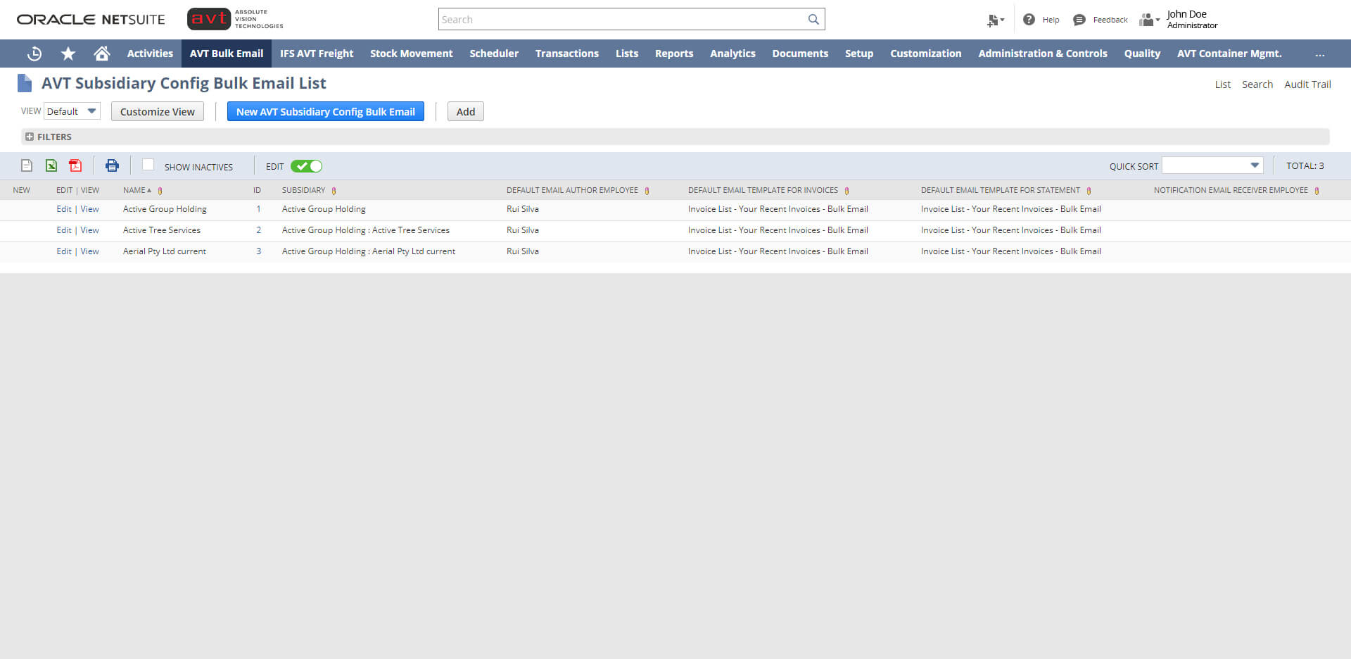The width and height of the screenshot is (1351, 659).
Task: Open Help using the question mark icon
Action: [1028, 19]
